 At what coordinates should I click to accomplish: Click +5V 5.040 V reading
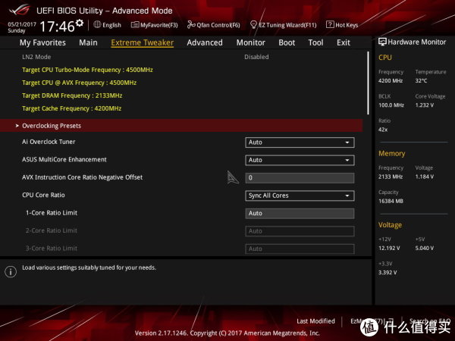tap(424, 249)
